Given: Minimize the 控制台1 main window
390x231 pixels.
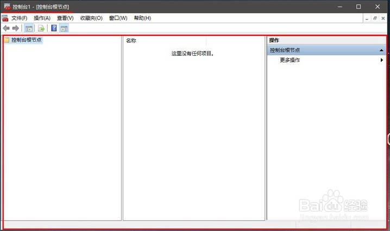Looking at the screenshot, I should [340, 7].
